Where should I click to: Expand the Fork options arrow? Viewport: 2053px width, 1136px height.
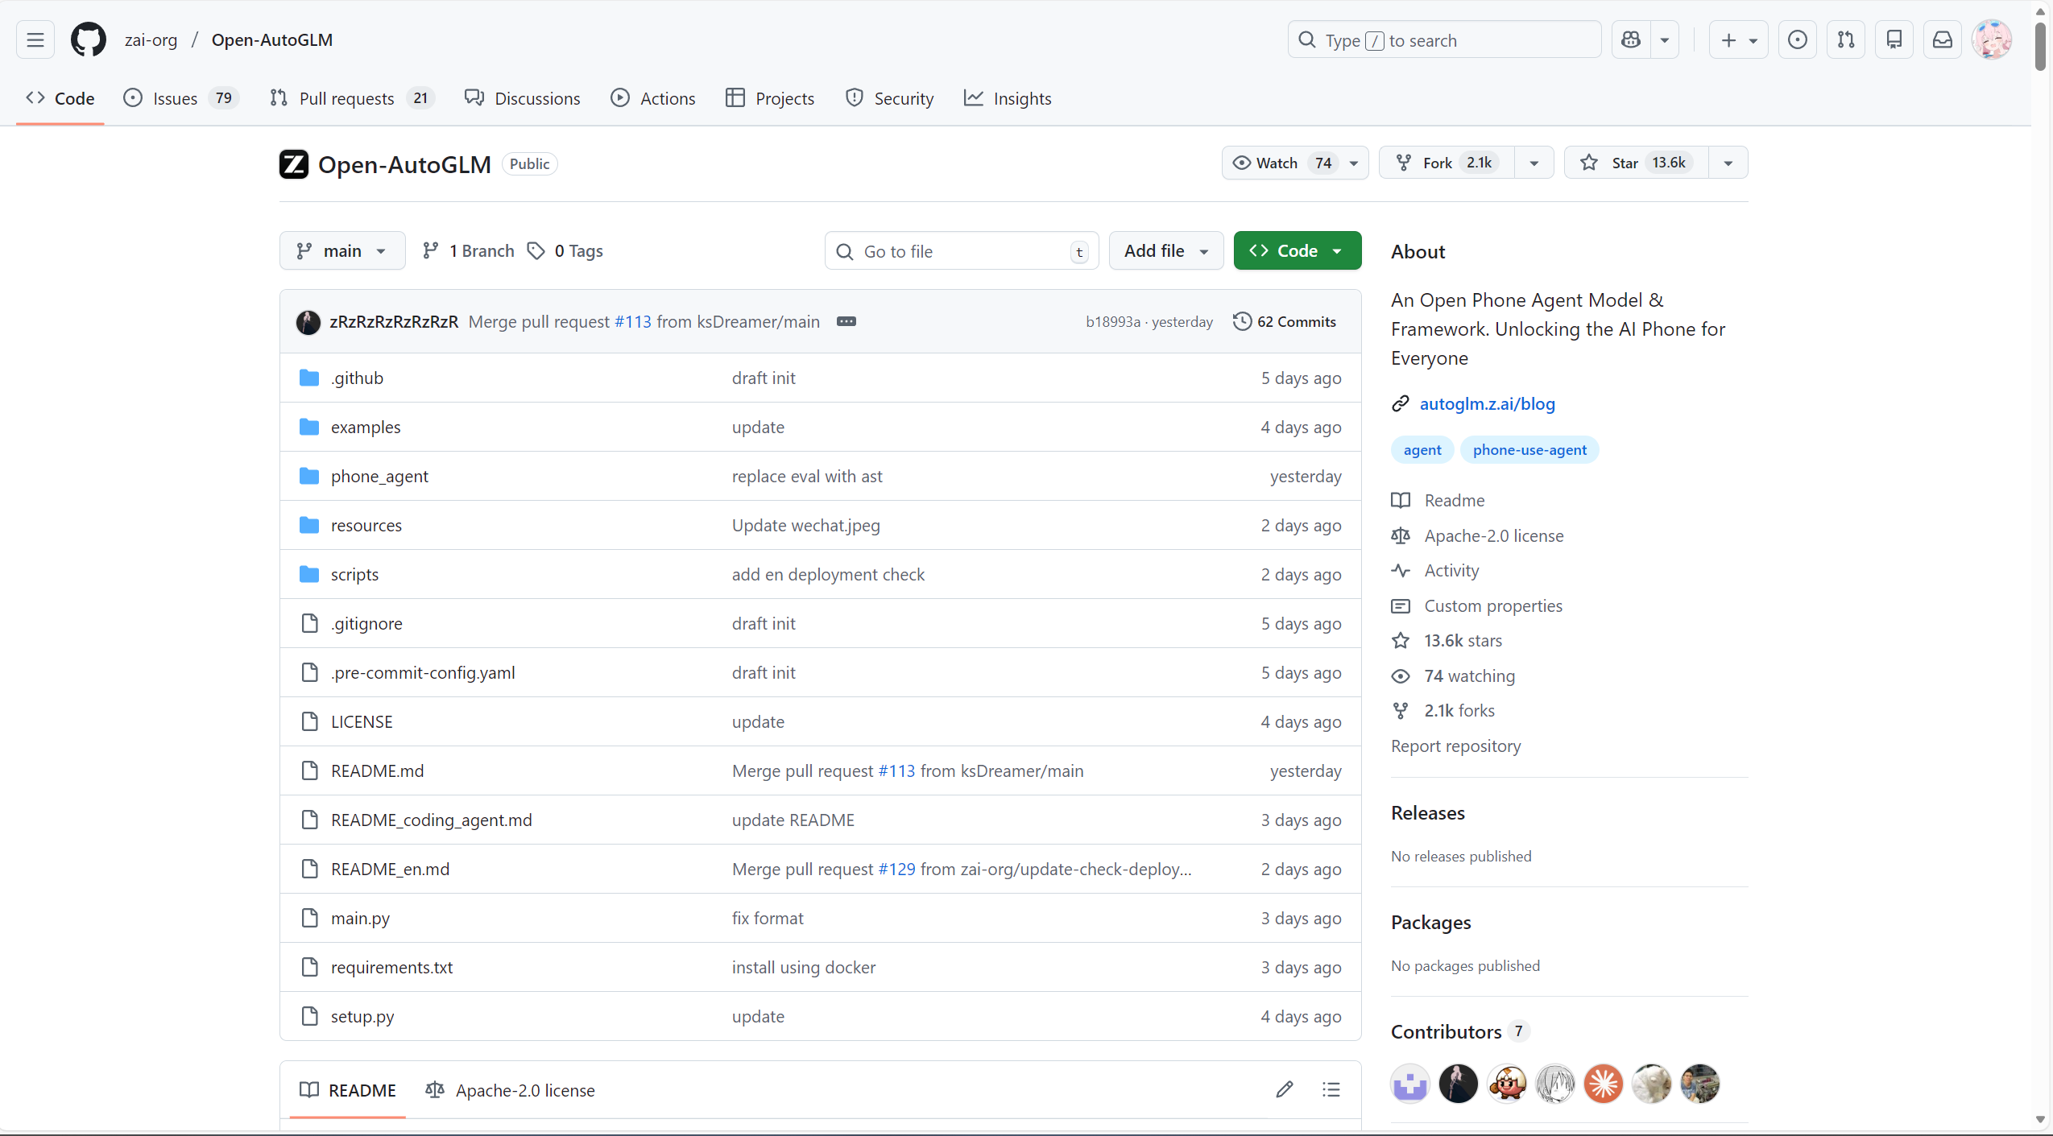pyautogui.click(x=1534, y=163)
